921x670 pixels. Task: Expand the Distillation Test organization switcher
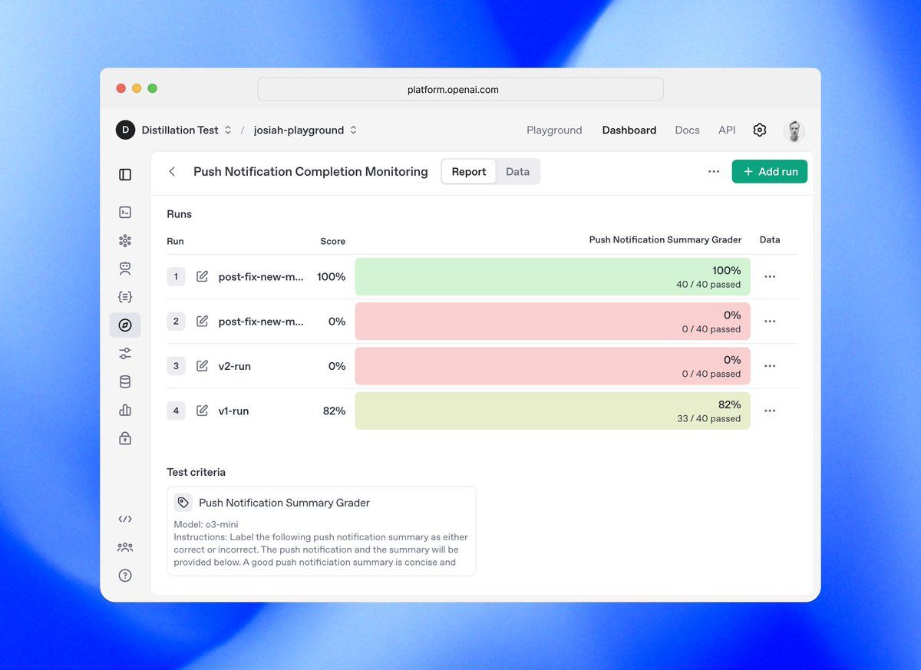[174, 130]
